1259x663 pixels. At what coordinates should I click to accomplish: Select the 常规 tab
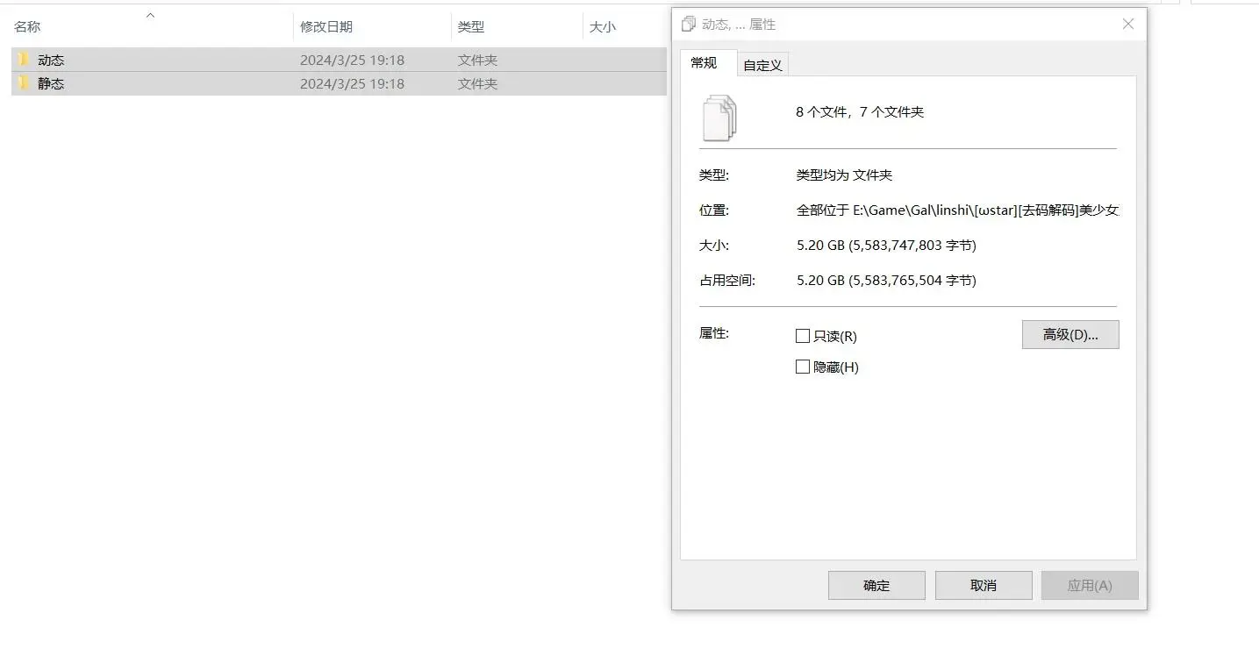coord(704,62)
